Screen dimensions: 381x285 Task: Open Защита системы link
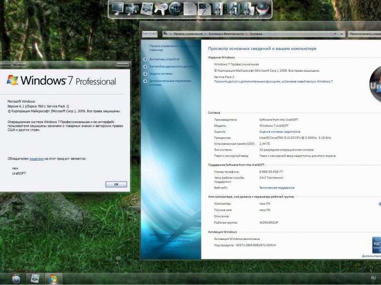click(161, 74)
